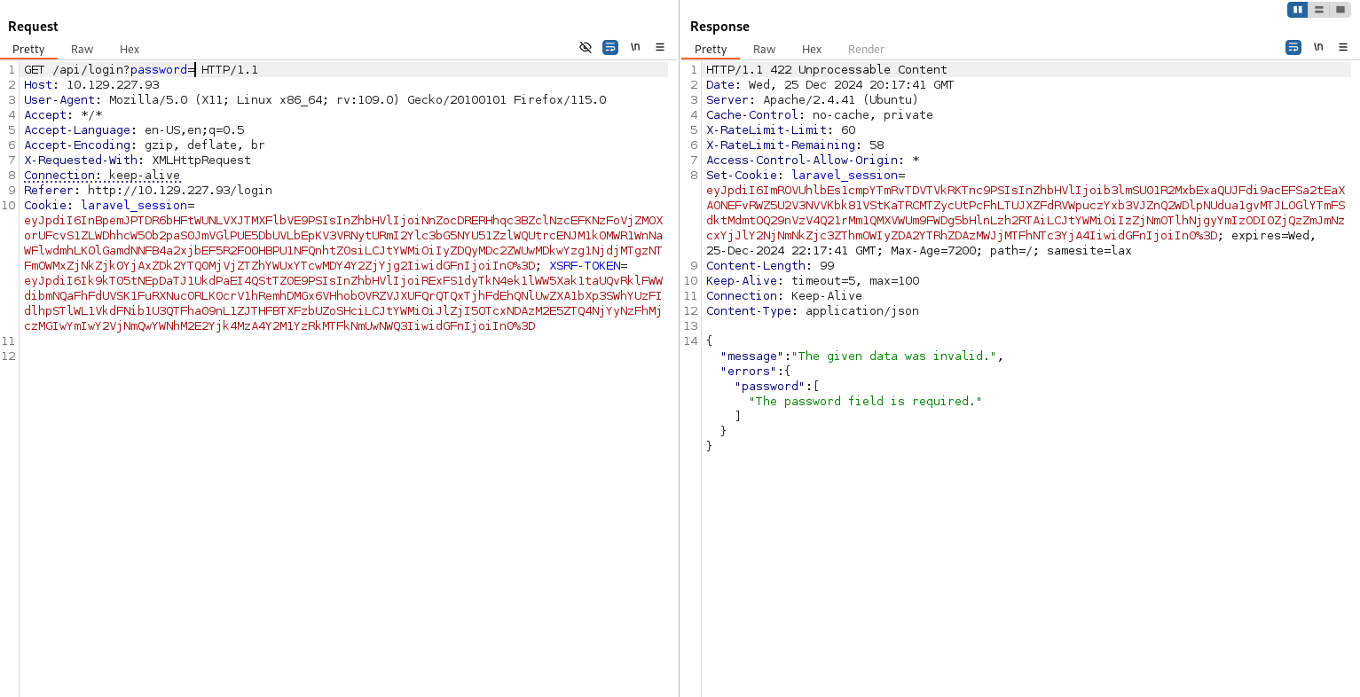Click the X-Requested-With header line
1360x697 pixels.
(138, 160)
